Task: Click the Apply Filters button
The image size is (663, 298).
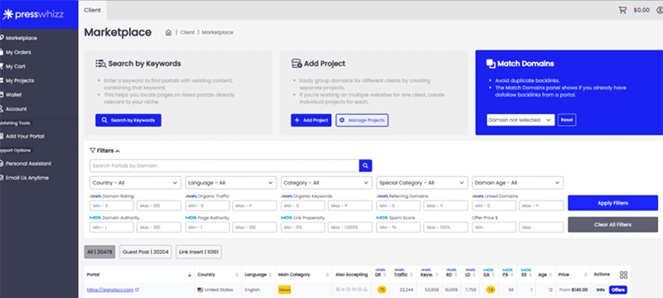Action: [612, 203]
